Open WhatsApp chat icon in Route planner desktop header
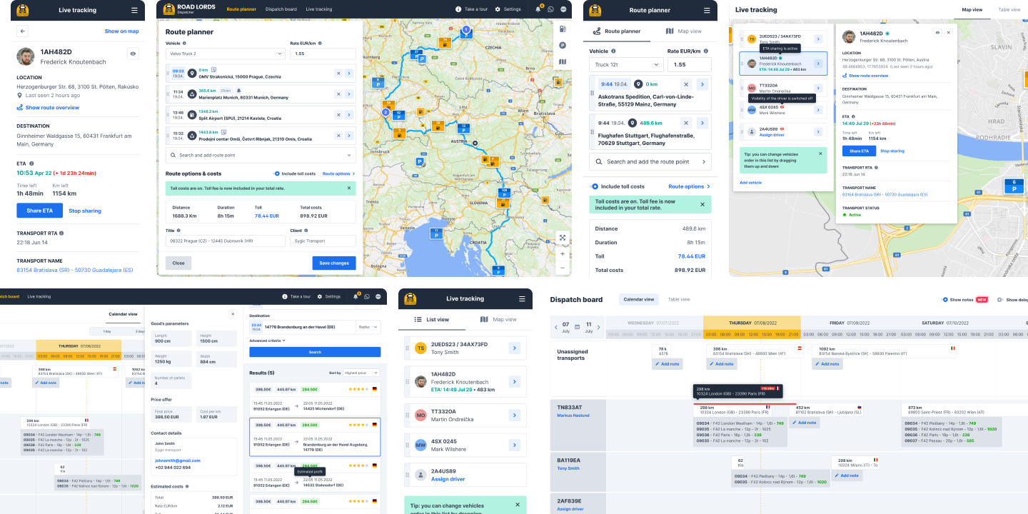The width and height of the screenshot is (1028, 514). [550, 9]
